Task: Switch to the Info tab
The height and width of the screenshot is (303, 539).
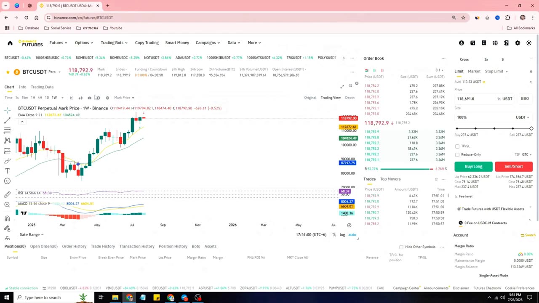Action: click(x=22, y=87)
